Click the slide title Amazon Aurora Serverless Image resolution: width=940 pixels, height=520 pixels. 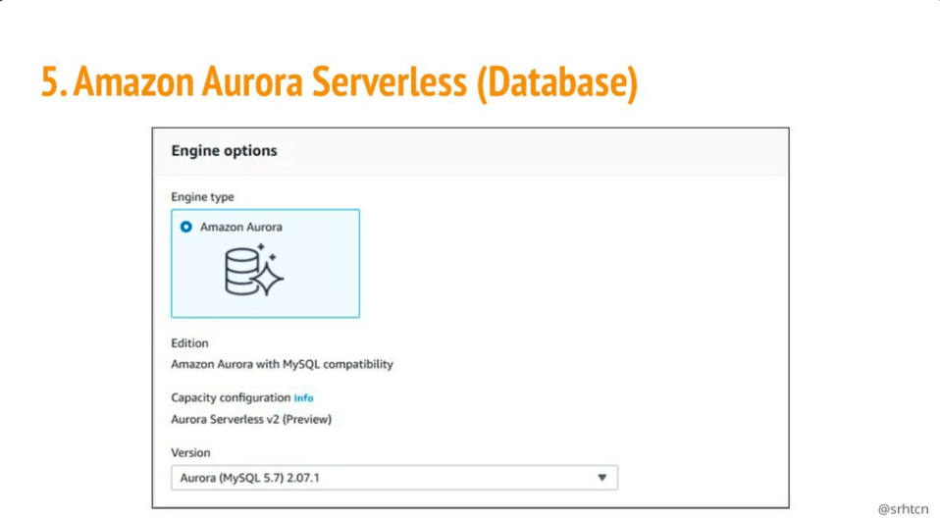[x=270, y=83]
